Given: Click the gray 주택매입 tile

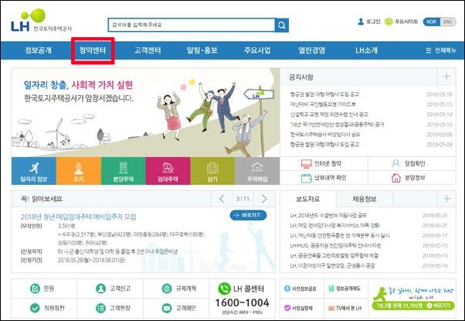Looking at the screenshot, I should pyautogui.click(x=257, y=171).
